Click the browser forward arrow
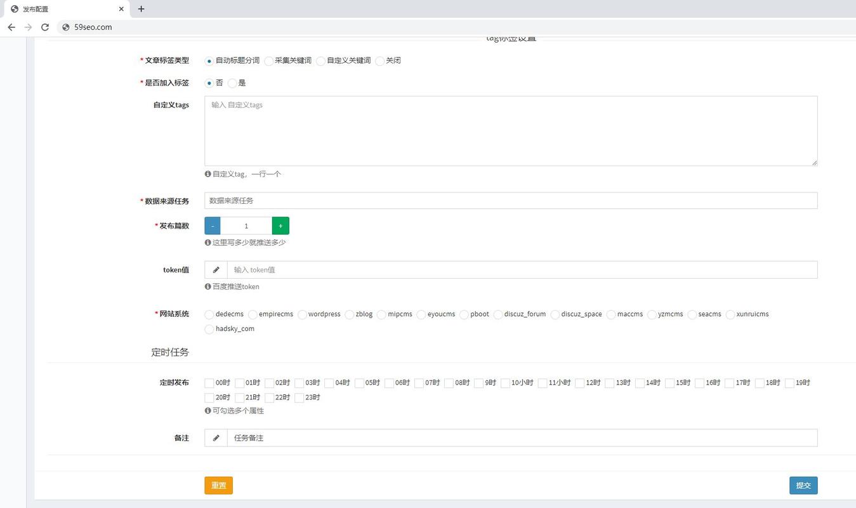The width and height of the screenshot is (856, 508). click(28, 27)
